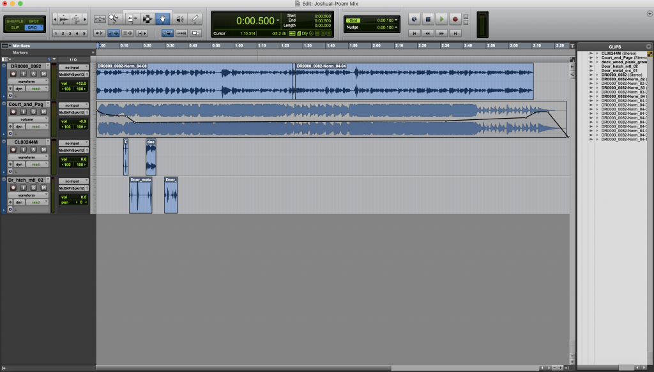
Task: Open the Clips list menu
Action: (649, 47)
